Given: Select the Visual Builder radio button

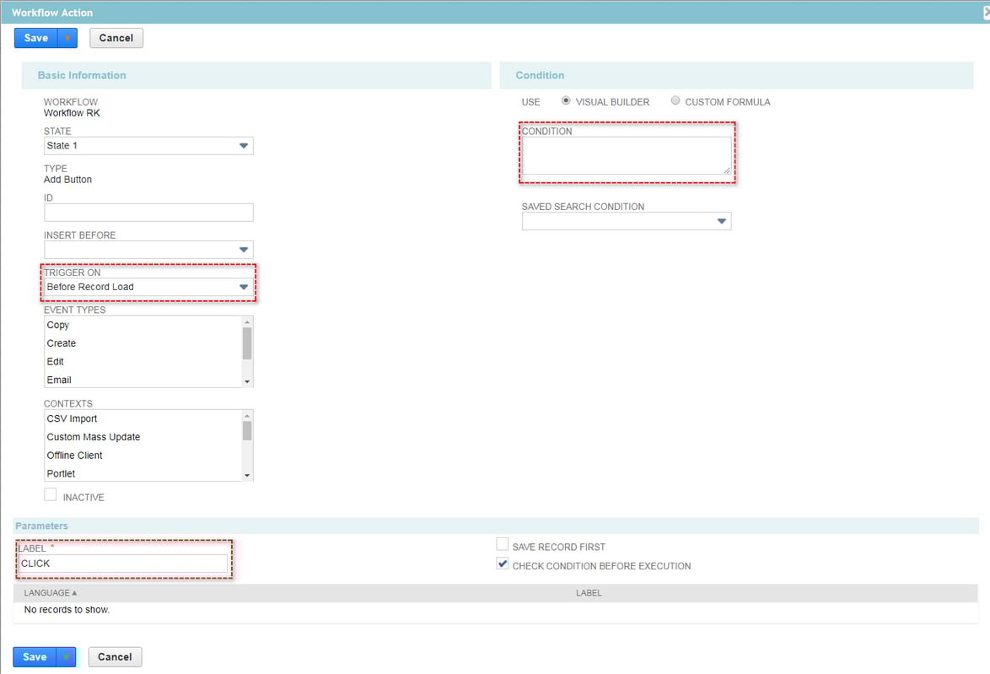Looking at the screenshot, I should tap(565, 100).
